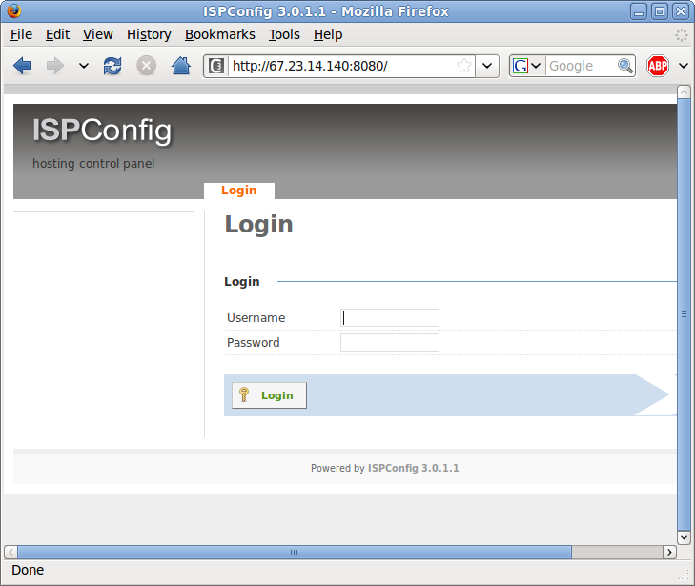Click the vertical scrollbar thumb

coord(684,314)
